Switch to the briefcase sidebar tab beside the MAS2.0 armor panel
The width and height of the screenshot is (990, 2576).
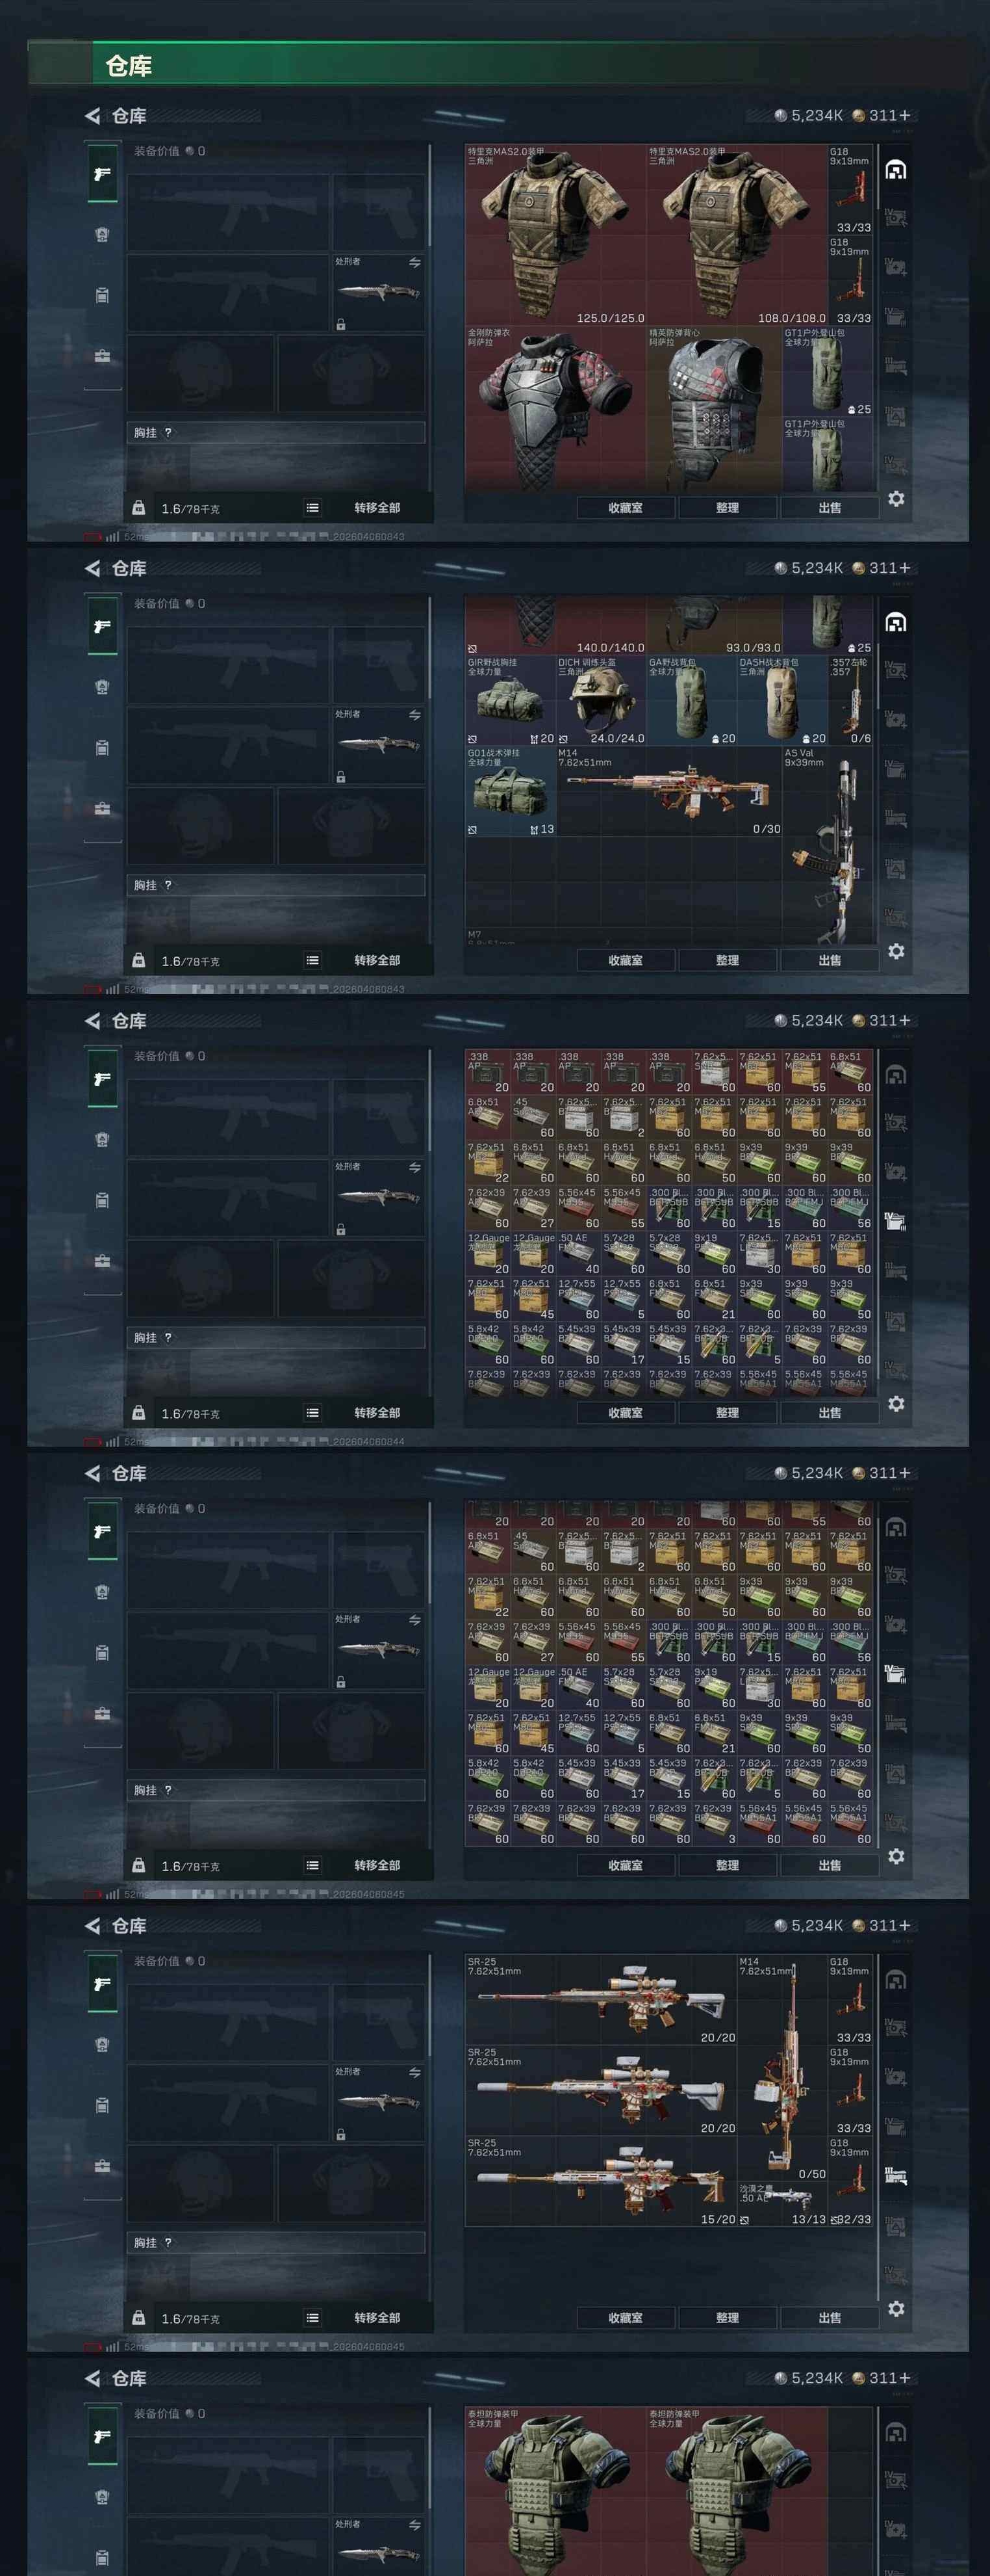[x=102, y=356]
